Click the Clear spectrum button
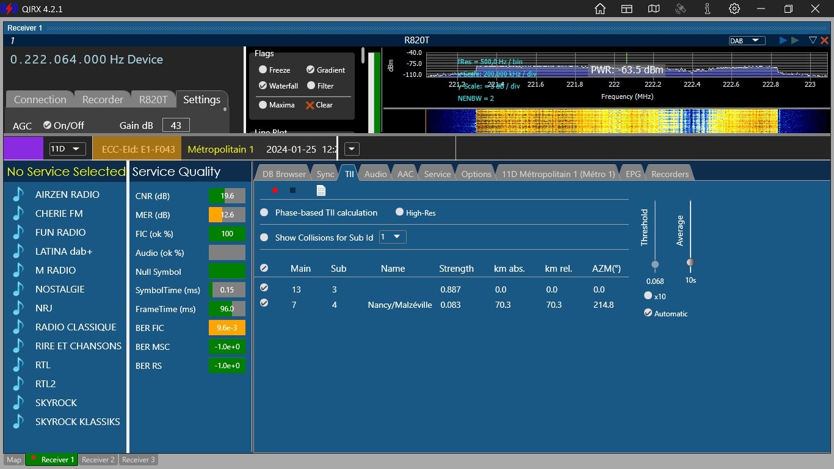Screen dimensions: 834x469 pyautogui.click(x=319, y=105)
